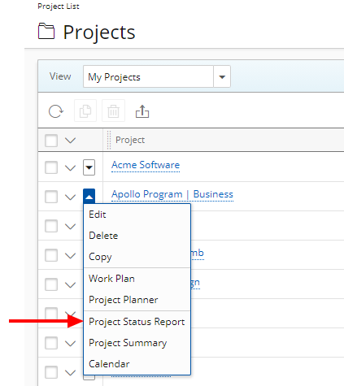Click the Project column header

(130, 140)
